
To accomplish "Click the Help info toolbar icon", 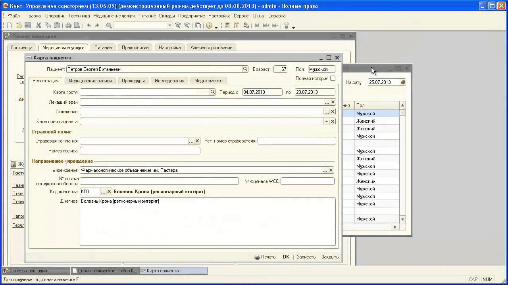I will coord(209,25).
